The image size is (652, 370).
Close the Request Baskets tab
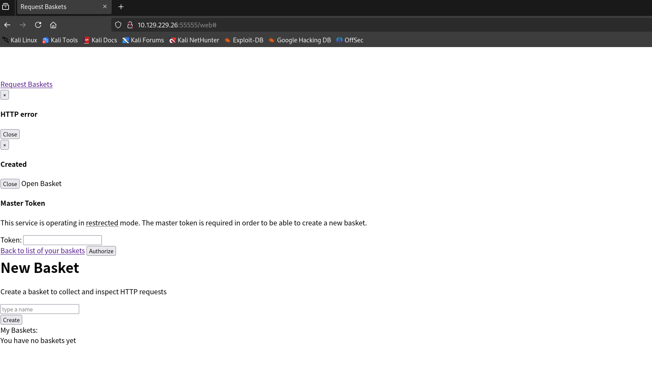coord(105,7)
